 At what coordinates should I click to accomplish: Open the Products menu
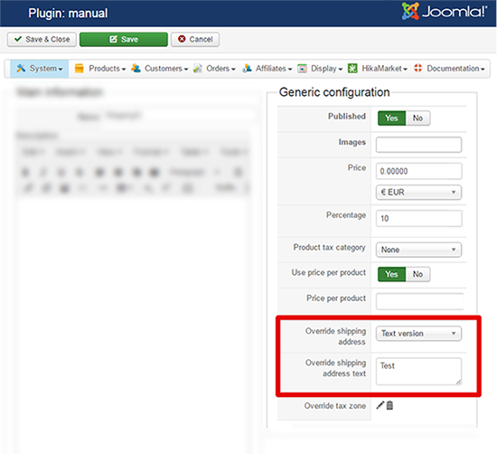click(100, 69)
